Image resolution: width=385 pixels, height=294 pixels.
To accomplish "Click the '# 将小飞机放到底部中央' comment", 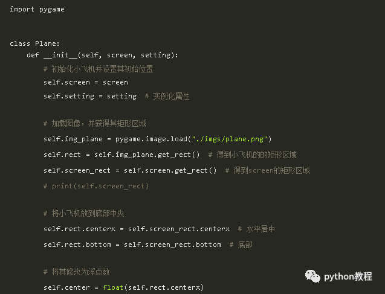I will (x=84, y=213).
